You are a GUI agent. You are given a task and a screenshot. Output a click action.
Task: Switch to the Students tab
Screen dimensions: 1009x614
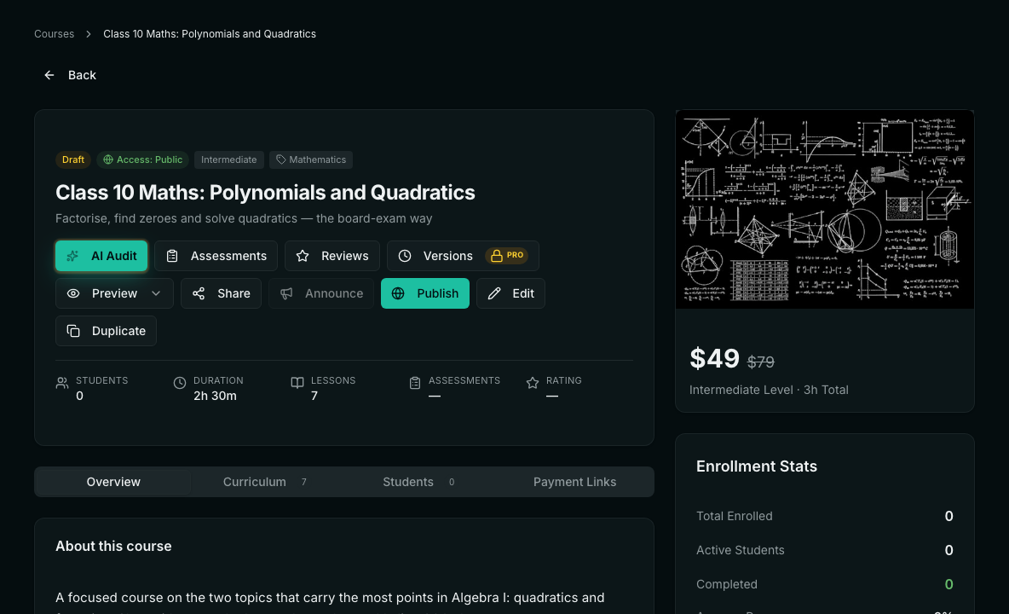click(418, 482)
